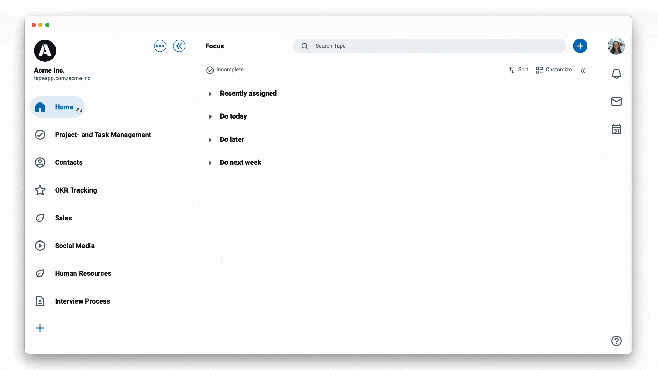Expand the Do today group

coord(211,116)
